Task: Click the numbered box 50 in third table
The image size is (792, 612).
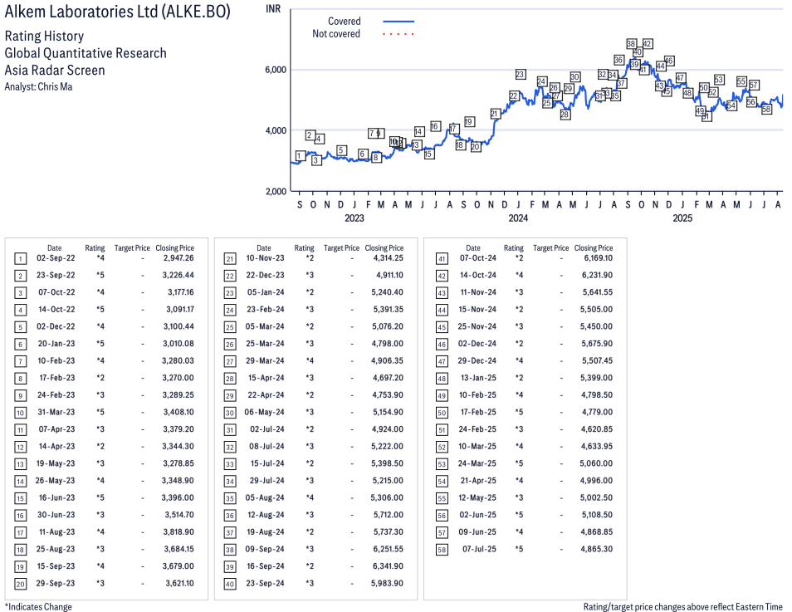Action: pos(442,413)
